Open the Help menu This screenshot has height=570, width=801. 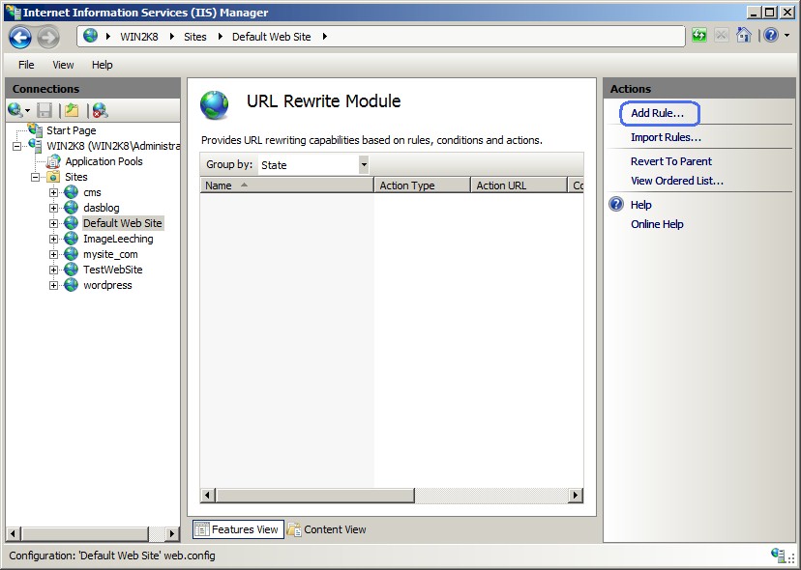103,65
